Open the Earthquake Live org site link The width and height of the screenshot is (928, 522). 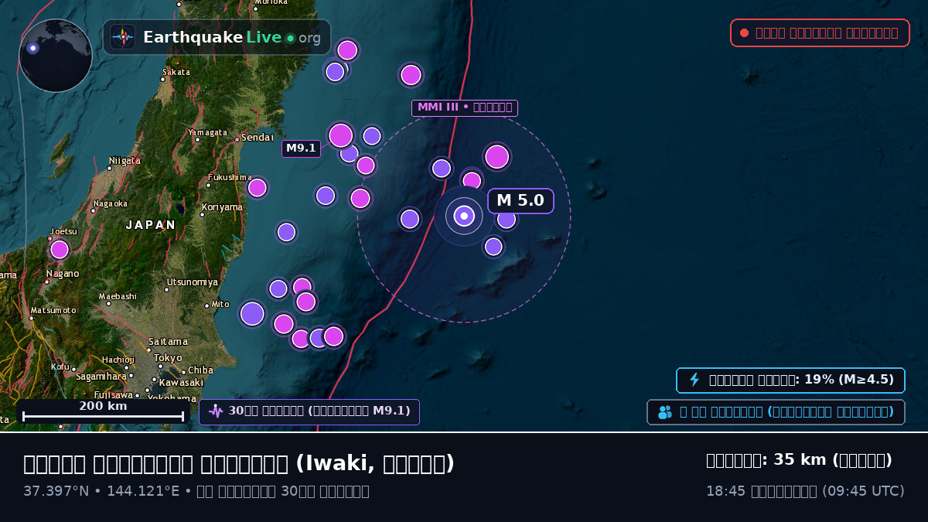[217, 37]
